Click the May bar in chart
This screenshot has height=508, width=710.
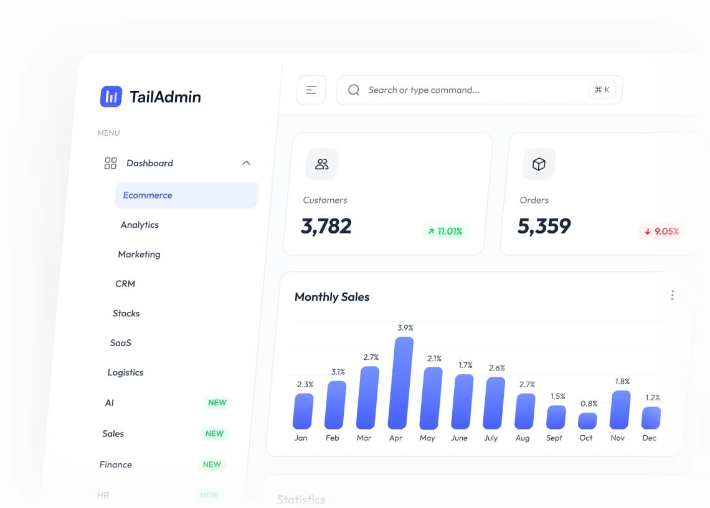coord(430,398)
